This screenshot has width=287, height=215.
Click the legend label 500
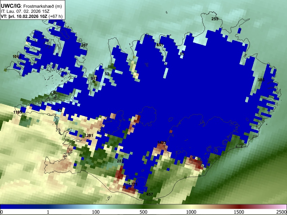[x=143, y=212]
